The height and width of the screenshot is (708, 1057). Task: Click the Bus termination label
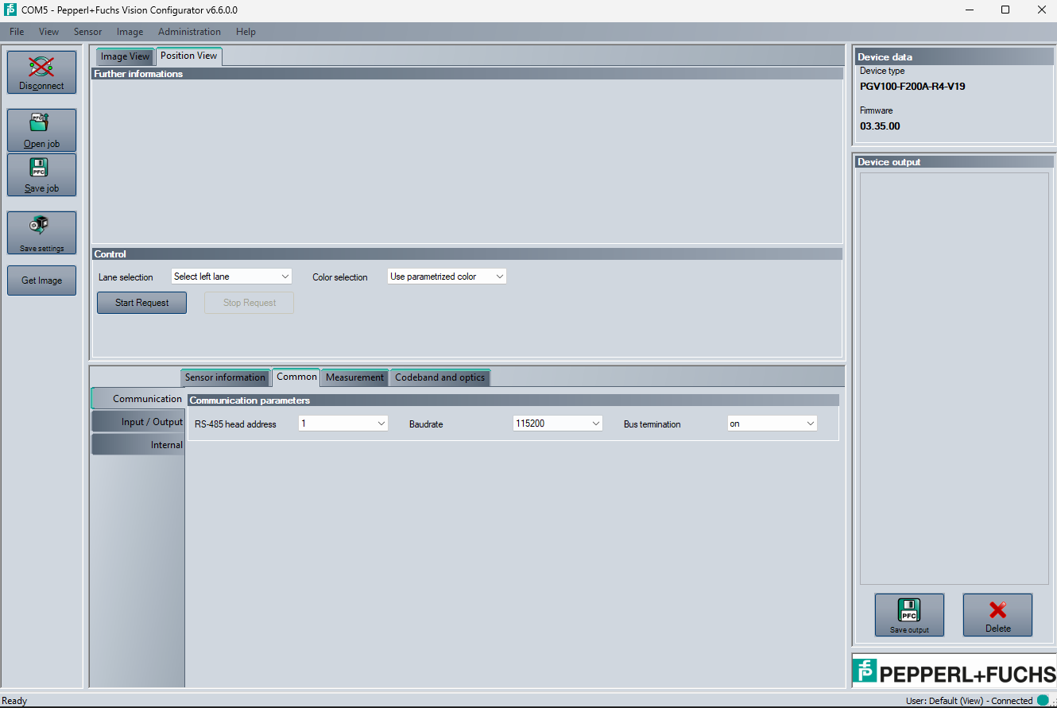coord(652,424)
